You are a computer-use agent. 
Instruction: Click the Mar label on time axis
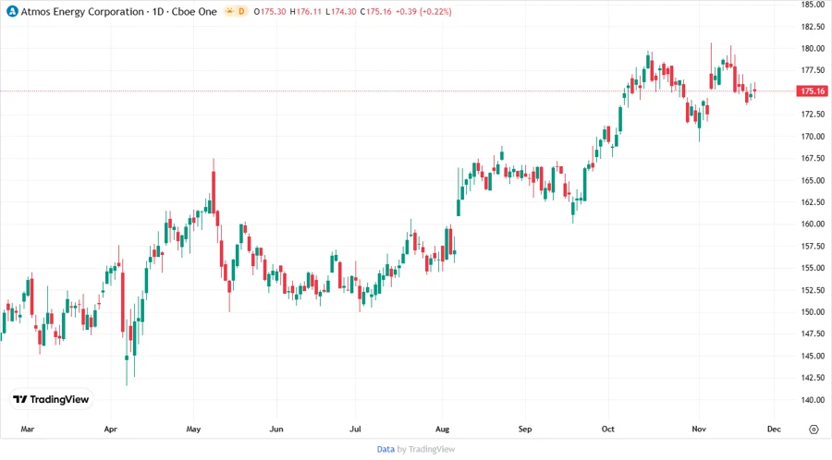coord(28,430)
